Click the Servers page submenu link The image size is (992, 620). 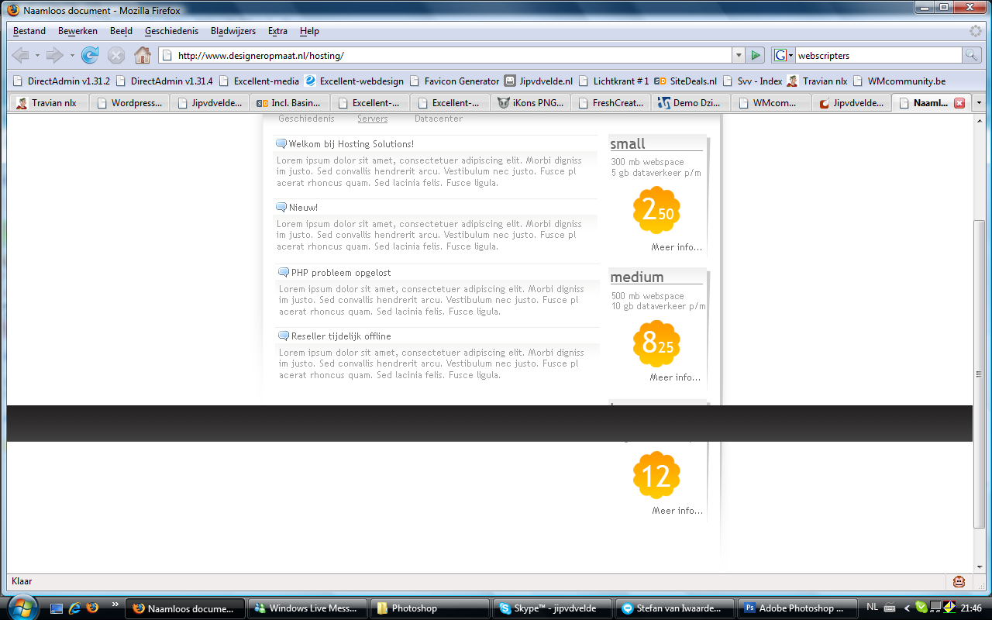click(x=373, y=119)
